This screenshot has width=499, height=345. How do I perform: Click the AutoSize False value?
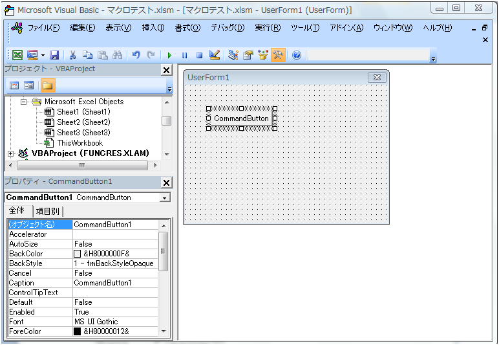pos(115,244)
